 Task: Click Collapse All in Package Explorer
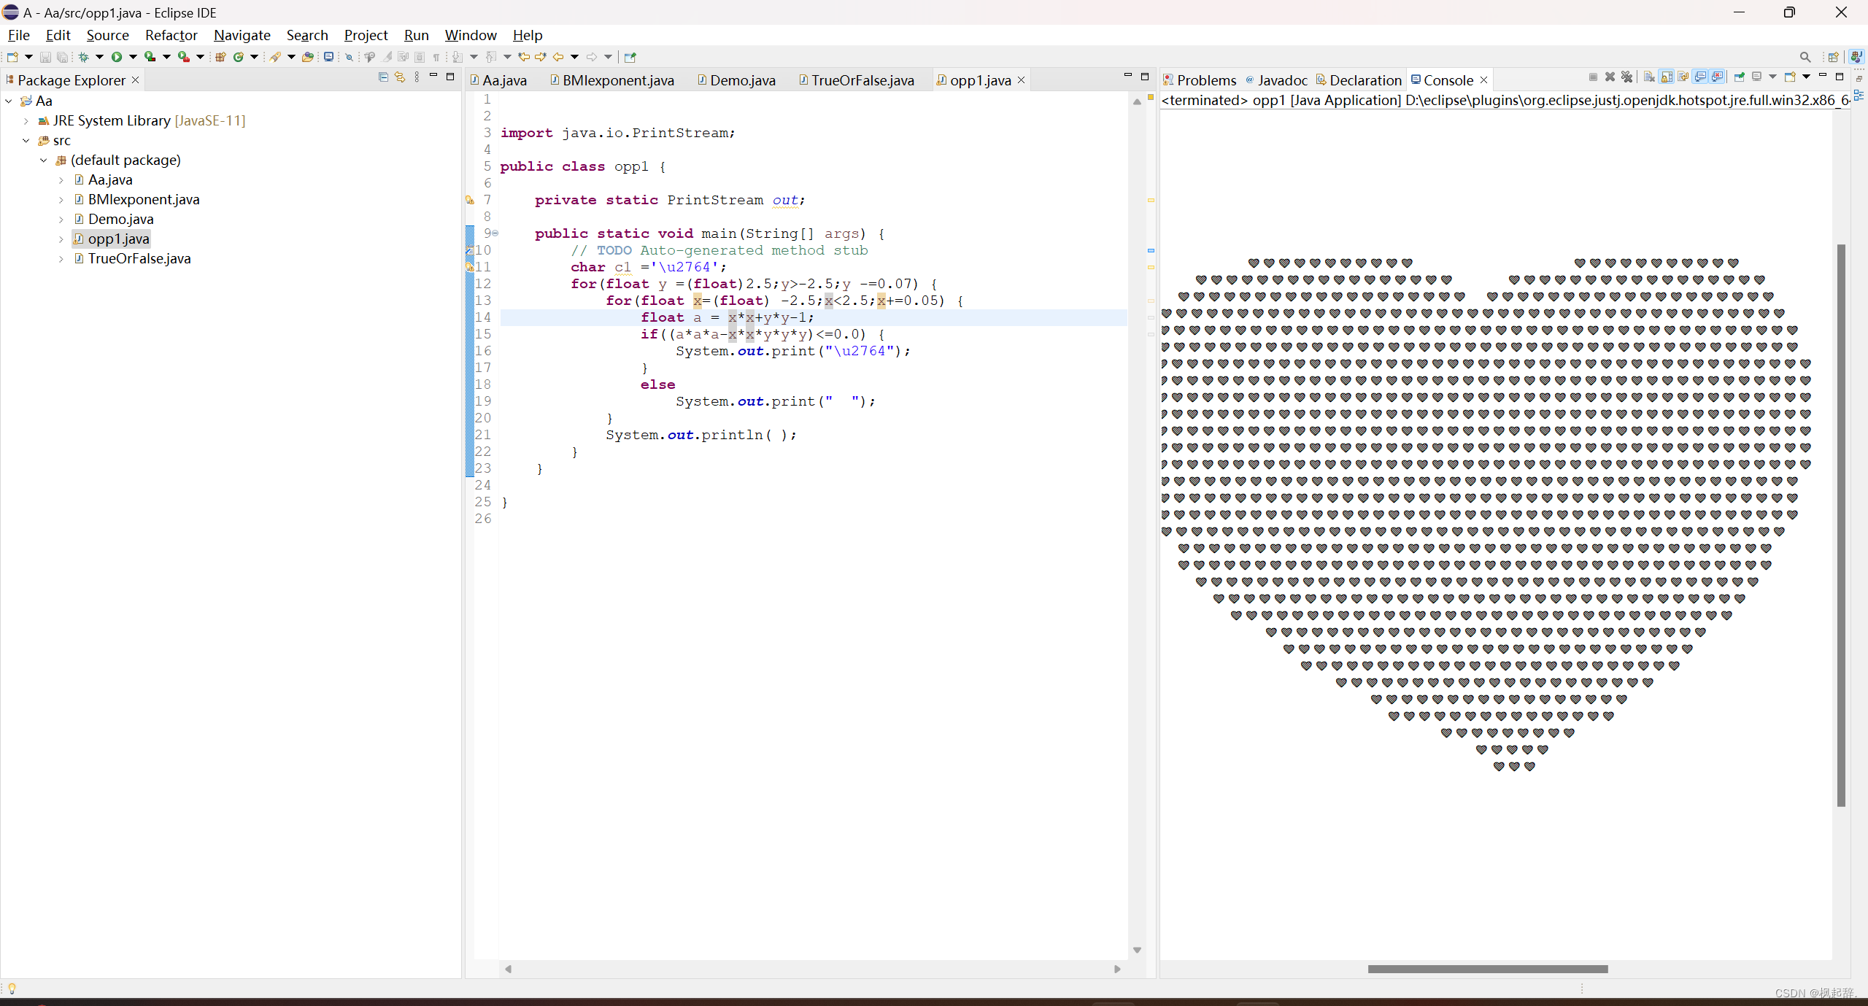[383, 77]
